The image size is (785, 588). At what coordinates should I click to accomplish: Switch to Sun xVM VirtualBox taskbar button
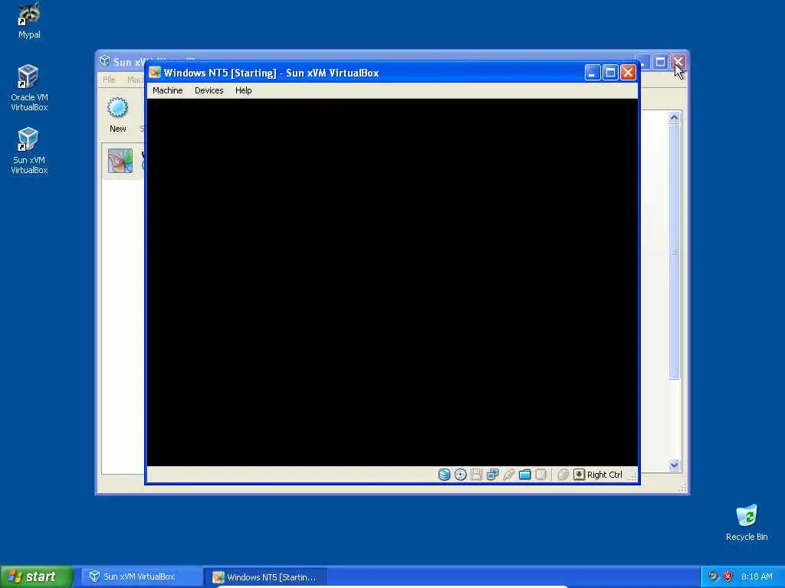point(142,577)
